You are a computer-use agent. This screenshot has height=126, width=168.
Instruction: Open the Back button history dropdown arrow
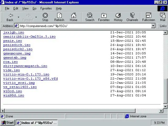(19, 17)
